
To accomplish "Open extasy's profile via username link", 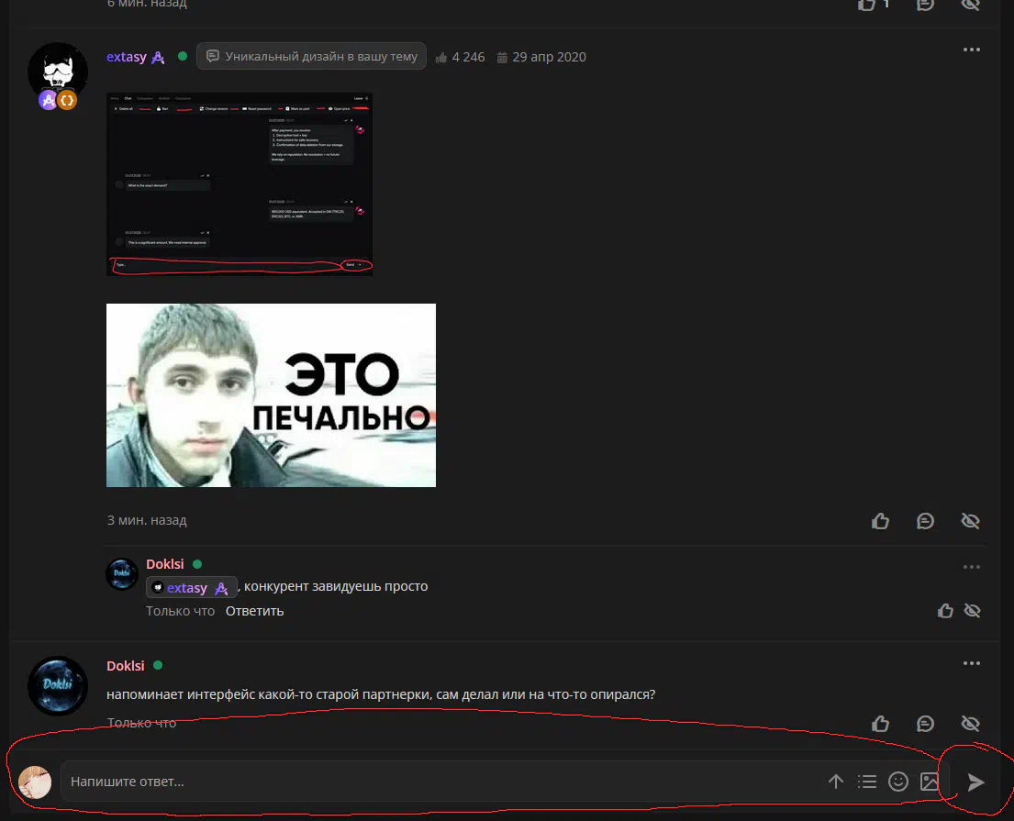I will click(x=127, y=57).
